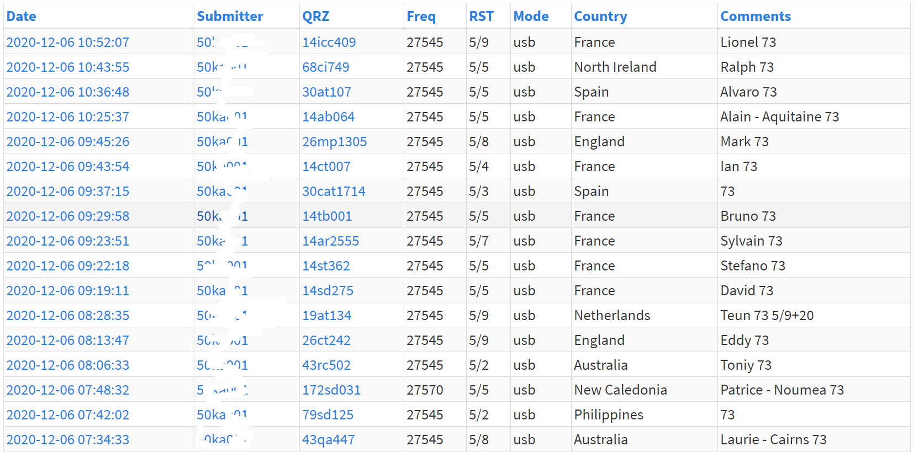Open QRZ callsign 172sd031
This screenshot has width=924, height=452.
tap(331, 390)
